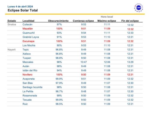The height and width of the screenshot is (113, 150).
Task: Click the Comienza eclipse column header
Action: (x=83, y=21)
